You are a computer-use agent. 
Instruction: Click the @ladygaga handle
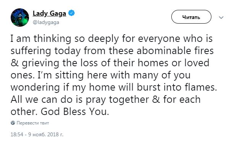point(46,22)
